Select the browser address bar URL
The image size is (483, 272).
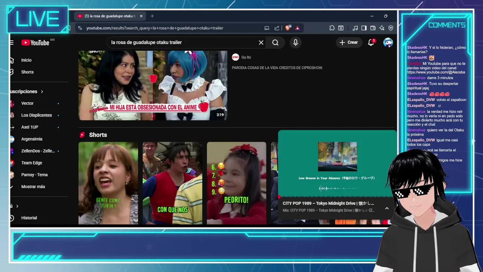point(155,28)
